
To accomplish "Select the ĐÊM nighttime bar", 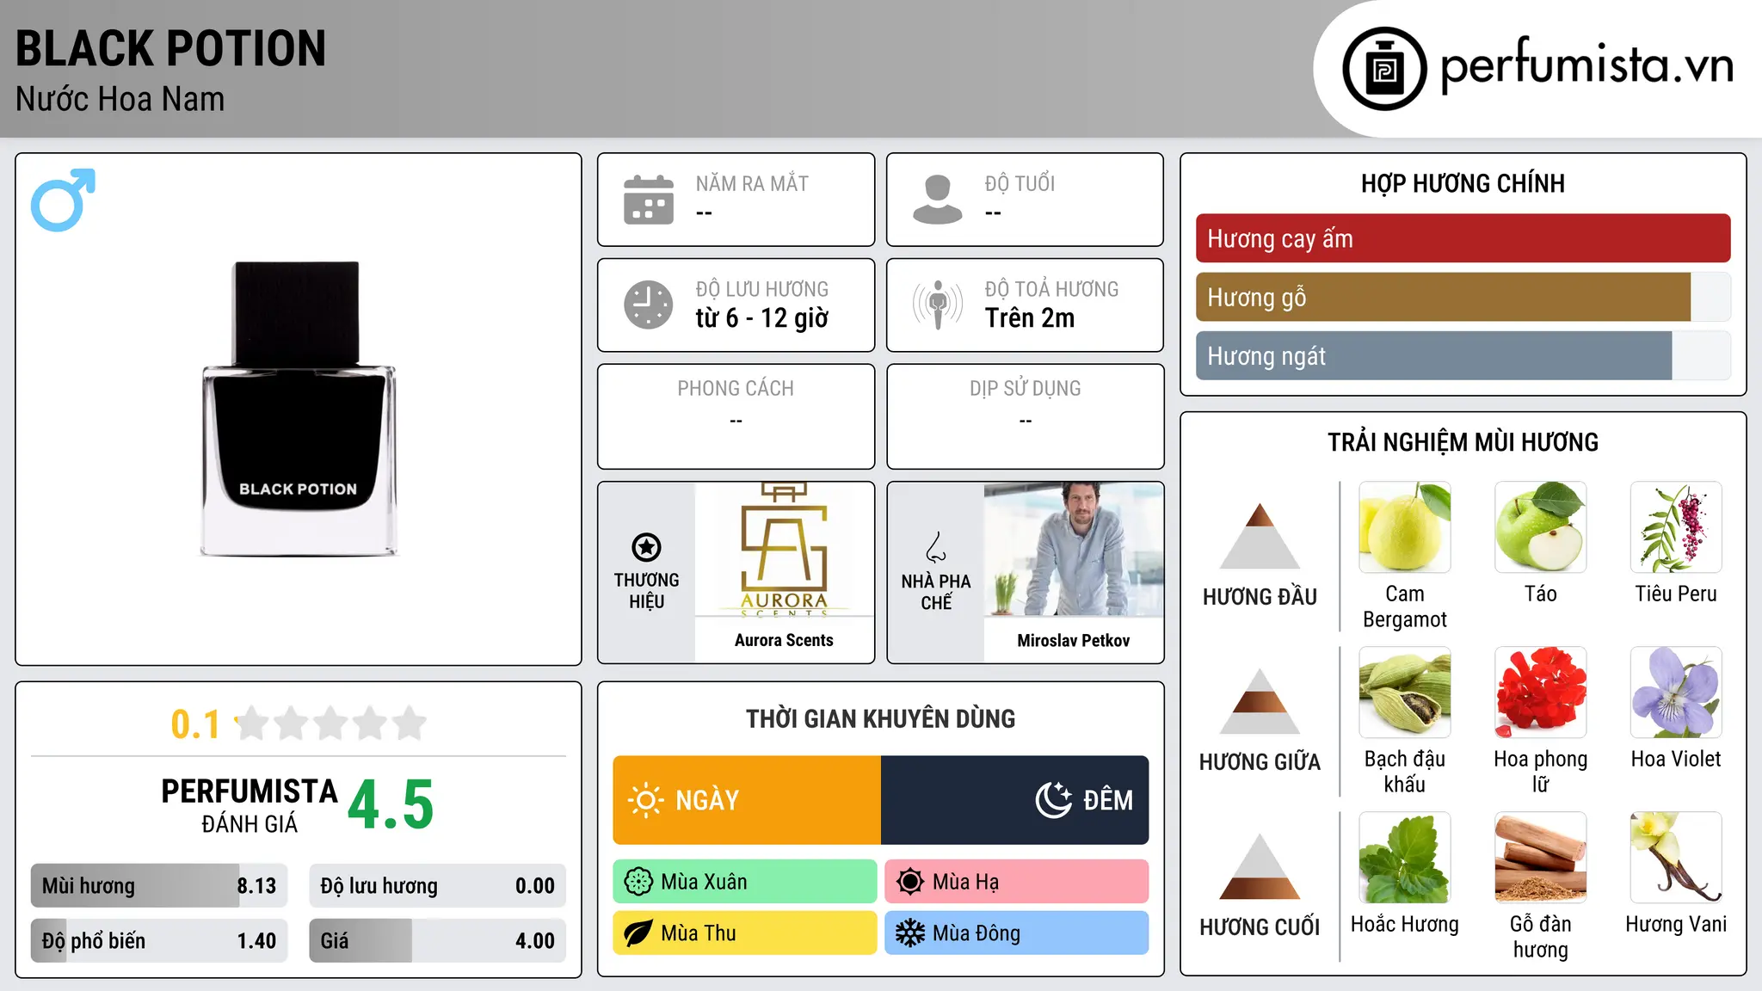I will point(1015,800).
